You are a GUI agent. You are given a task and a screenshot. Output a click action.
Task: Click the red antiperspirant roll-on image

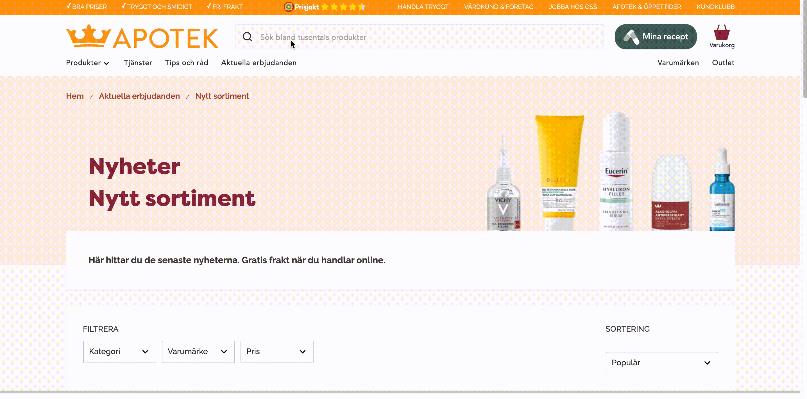(x=671, y=193)
